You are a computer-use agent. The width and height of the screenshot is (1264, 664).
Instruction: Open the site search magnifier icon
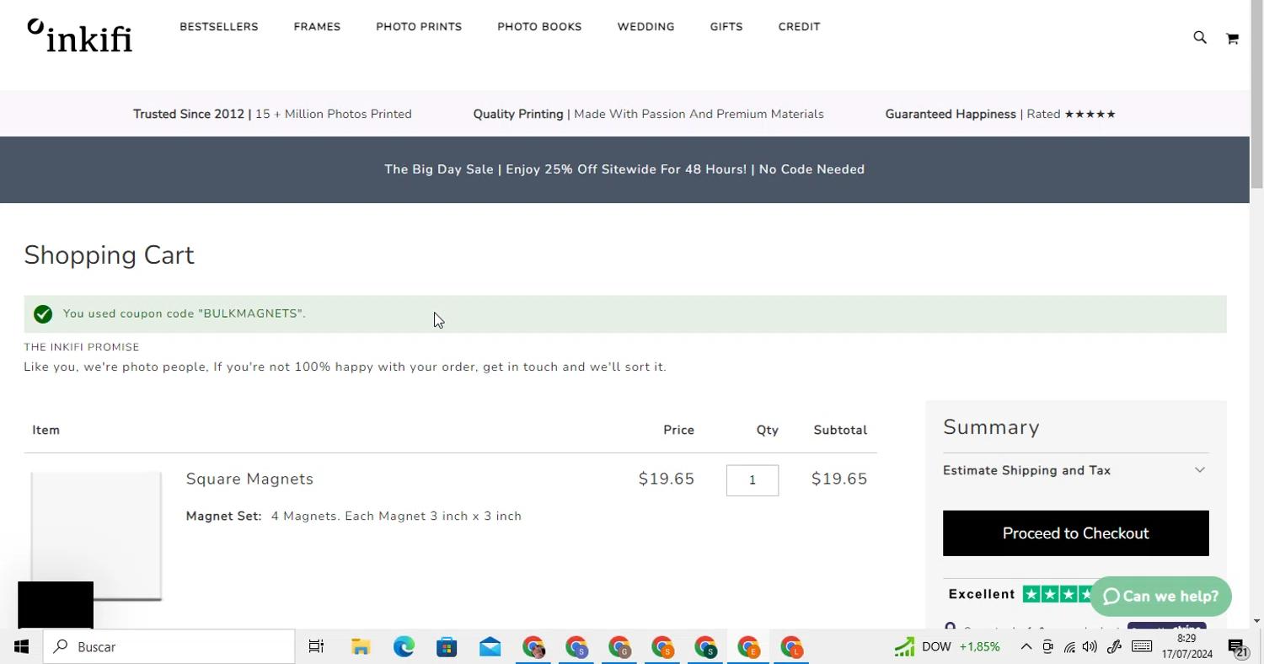(x=1200, y=37)
